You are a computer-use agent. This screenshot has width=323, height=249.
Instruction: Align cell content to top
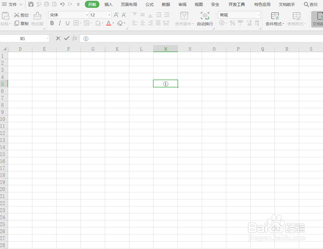[x=134, y=15]
